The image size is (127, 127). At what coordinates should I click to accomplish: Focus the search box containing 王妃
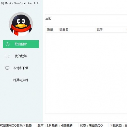86,18
